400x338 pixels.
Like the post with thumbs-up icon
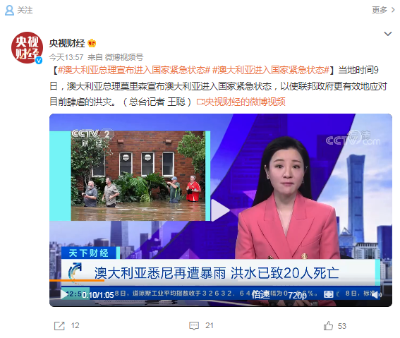coord(328,326)
